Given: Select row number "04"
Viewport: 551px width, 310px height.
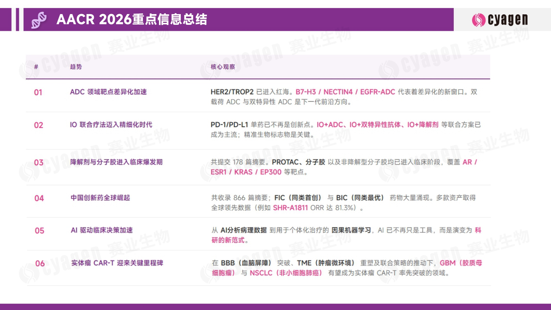Looking at the screenshot, I should pos(39,198).
